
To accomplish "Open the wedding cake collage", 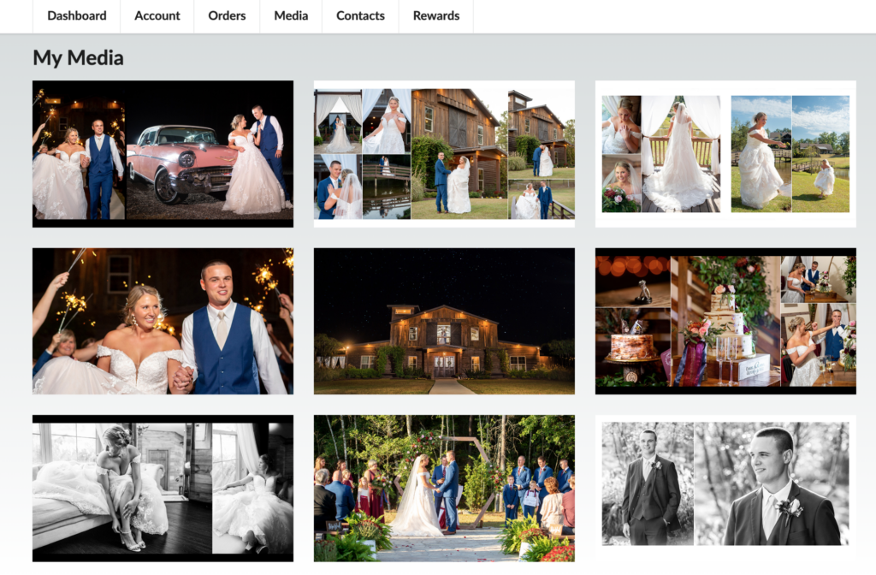I will coord(725,322).
